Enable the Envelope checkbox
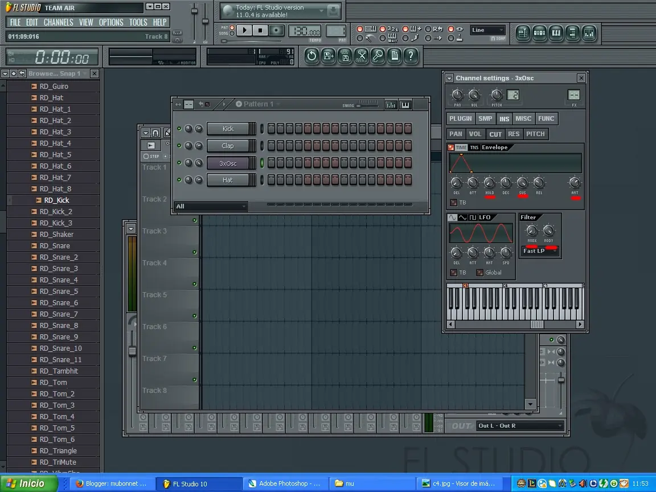656x492 pixels. click(451, 147)
